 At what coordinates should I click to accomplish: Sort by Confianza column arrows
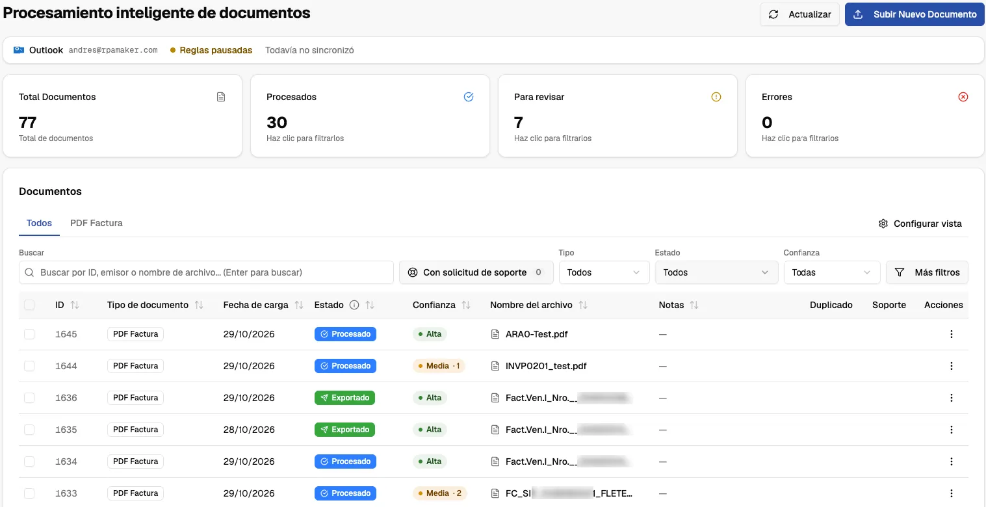[x=466, y=305]
